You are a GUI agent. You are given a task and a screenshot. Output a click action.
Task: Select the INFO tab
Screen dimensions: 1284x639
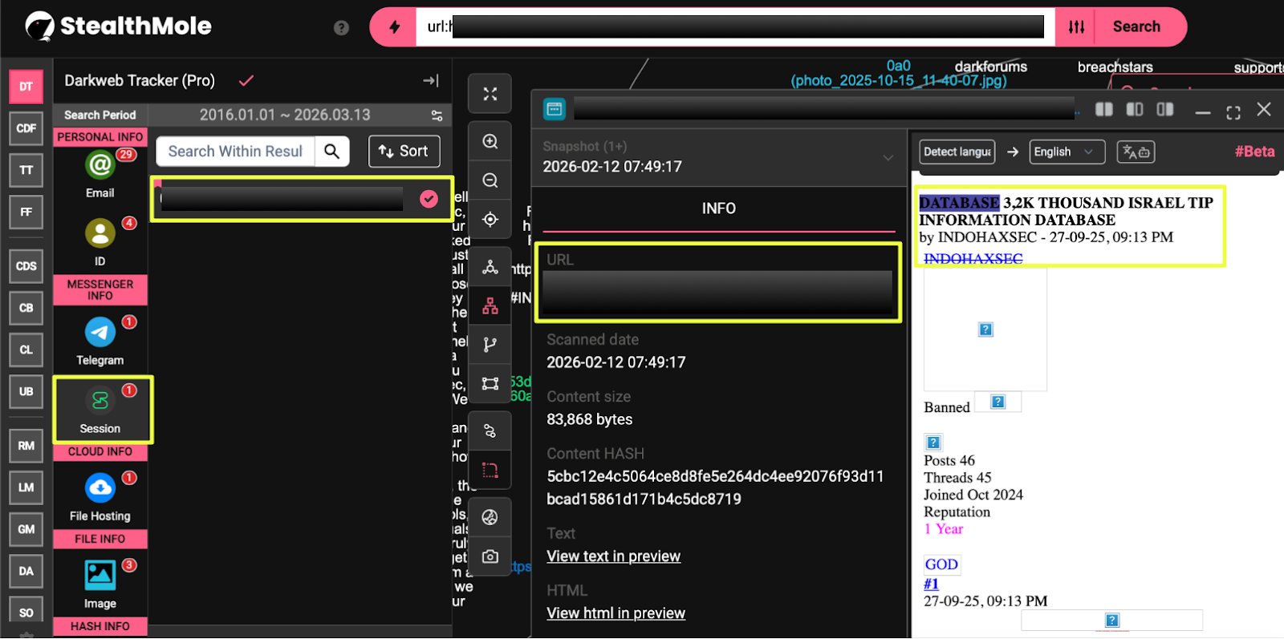718,208
